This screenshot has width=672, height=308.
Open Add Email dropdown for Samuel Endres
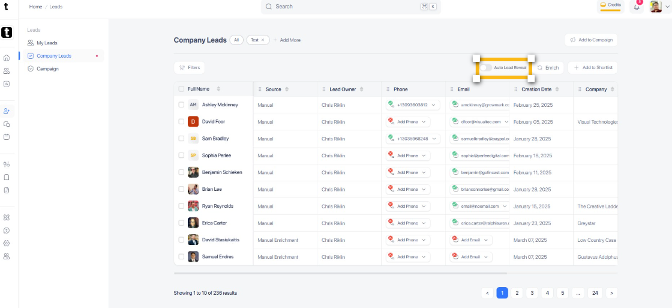coord(486,257)
